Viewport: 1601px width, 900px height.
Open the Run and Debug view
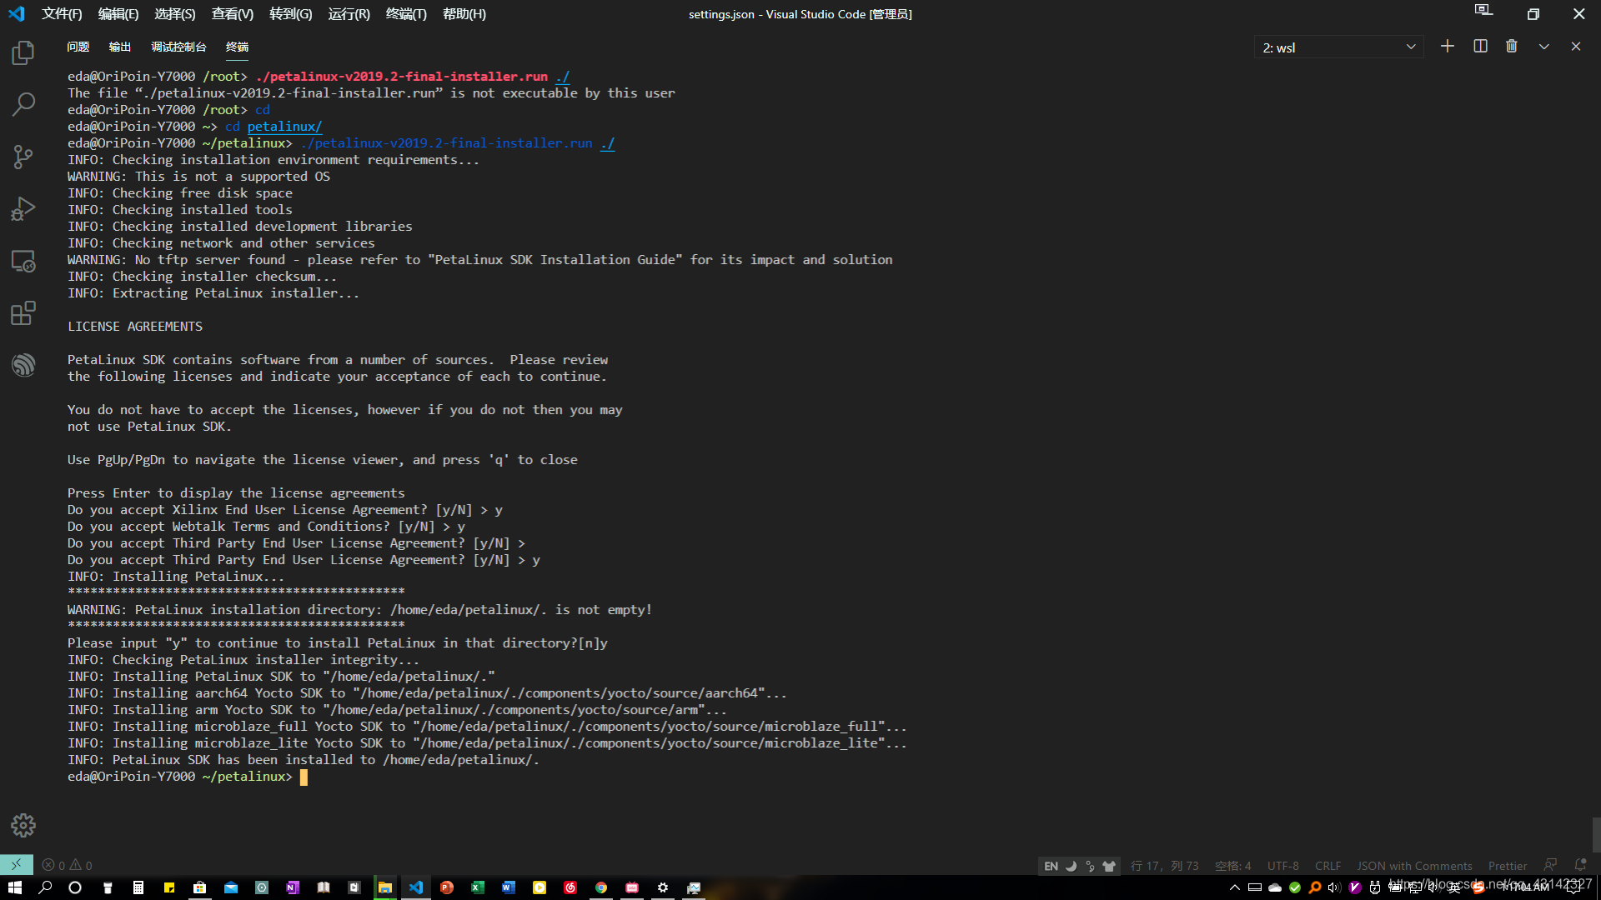23,208
